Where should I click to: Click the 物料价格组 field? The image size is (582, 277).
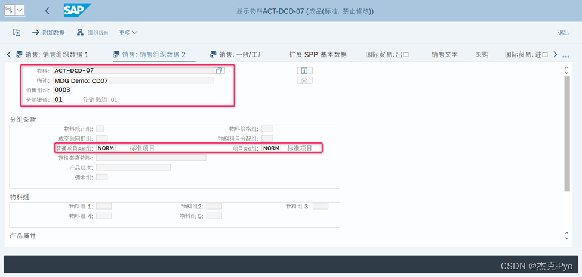pos(267,129)
